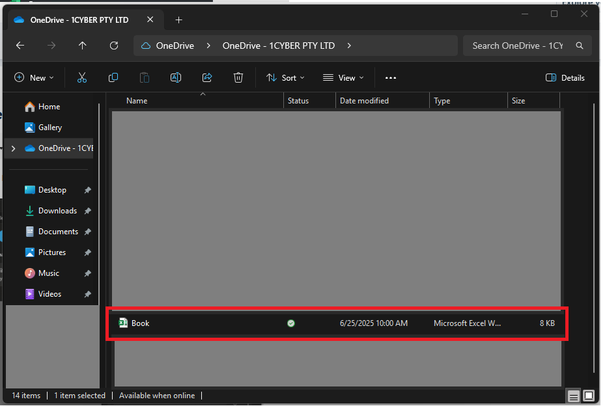Sort by the Name column header

(x=137, y=101)
